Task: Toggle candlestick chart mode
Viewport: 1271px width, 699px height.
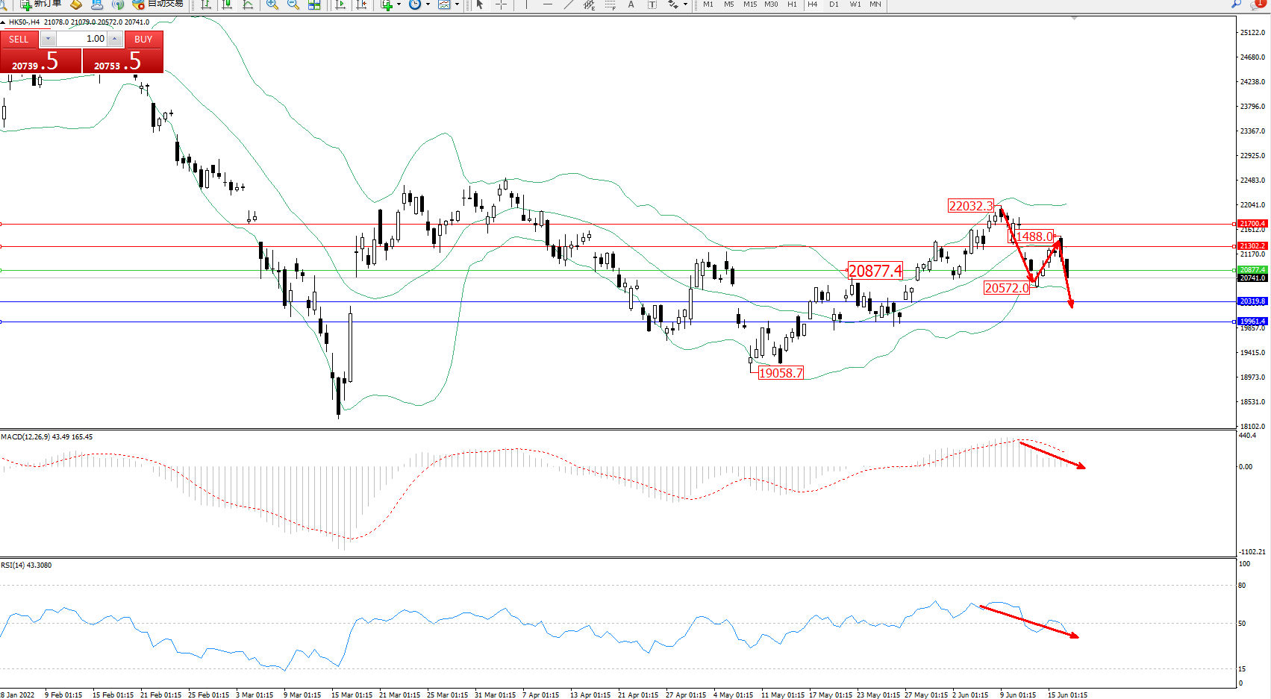Action: click(227, 4)
